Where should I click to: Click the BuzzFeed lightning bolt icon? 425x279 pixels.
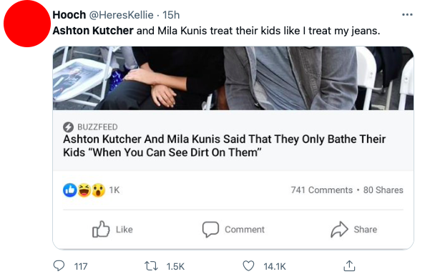tap(68, 127)
